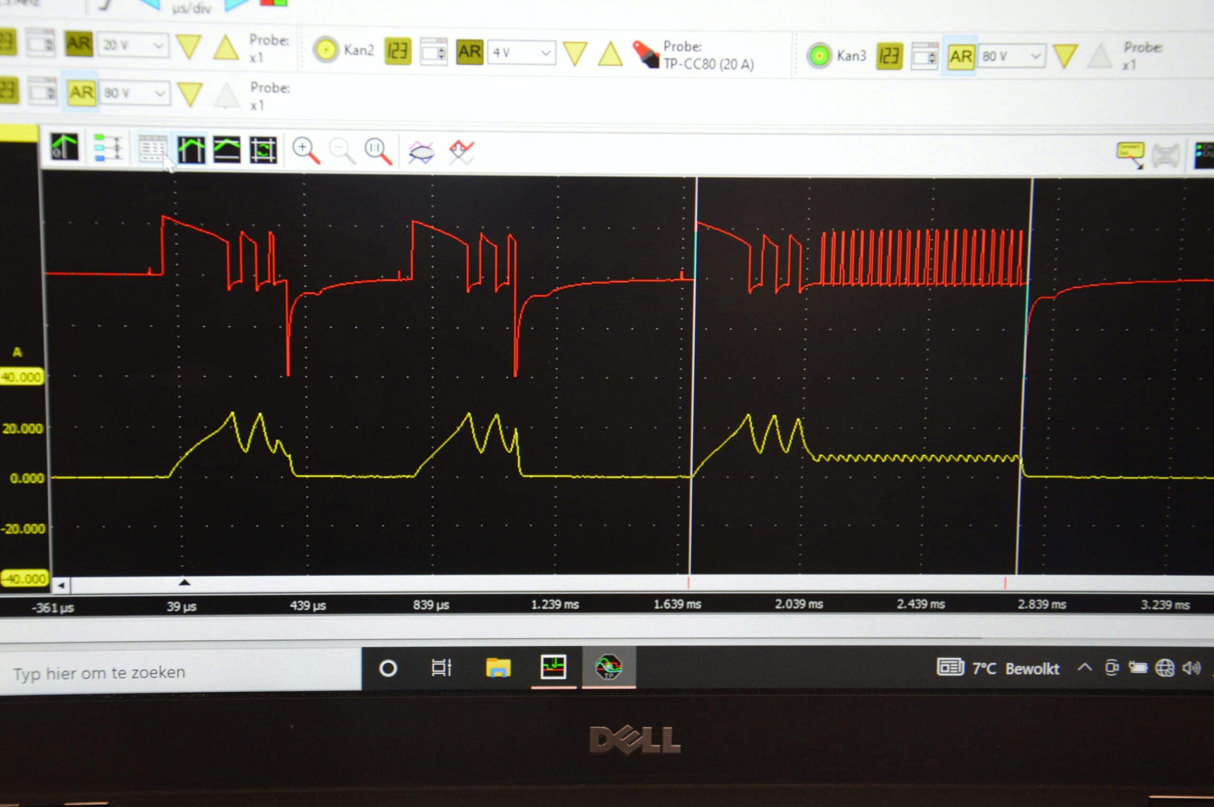This screenshot has height=807, width=1214.
Task: Open the TP oscilloscope taskbar app
Action: click(609, 667)
